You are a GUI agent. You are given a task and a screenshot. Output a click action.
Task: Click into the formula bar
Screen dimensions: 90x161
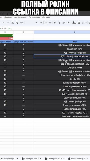(x=45, y=28)
